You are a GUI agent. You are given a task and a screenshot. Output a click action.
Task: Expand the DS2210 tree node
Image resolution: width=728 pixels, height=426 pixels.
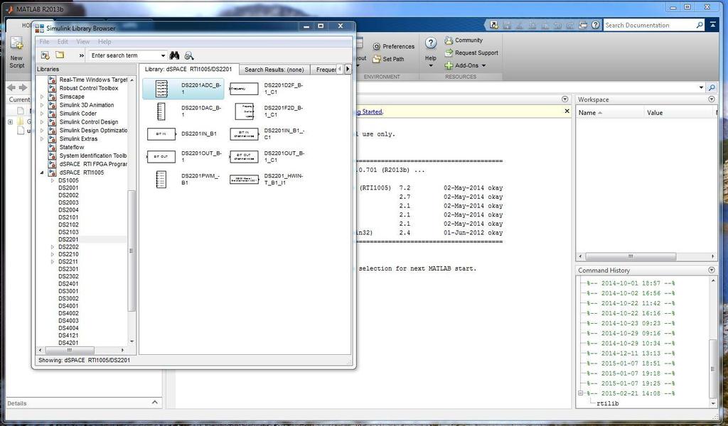coord(53,254)
